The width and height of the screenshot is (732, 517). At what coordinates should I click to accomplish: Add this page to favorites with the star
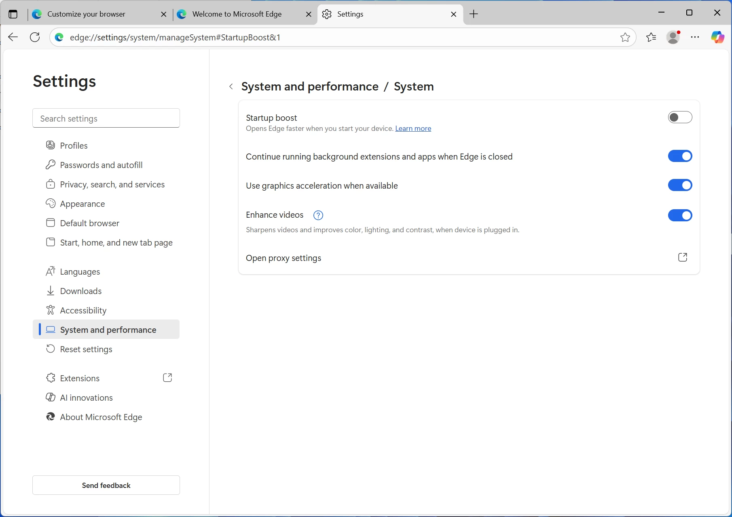click(625, 37)
